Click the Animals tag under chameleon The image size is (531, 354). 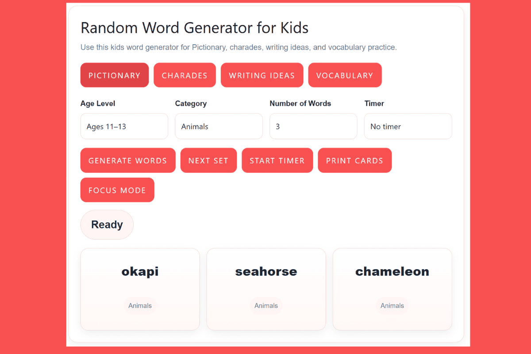[x=392, y=305]
